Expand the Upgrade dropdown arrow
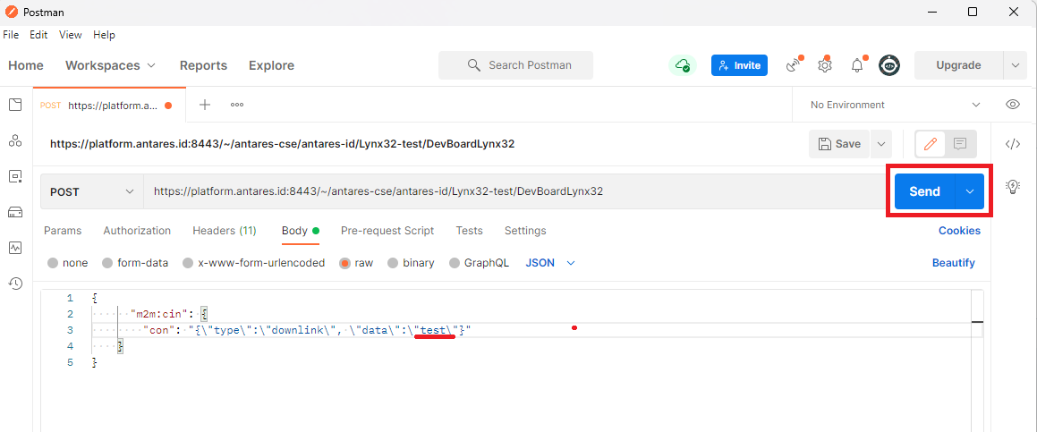This screenshot has height=432, width=1037. (1016, 65)
